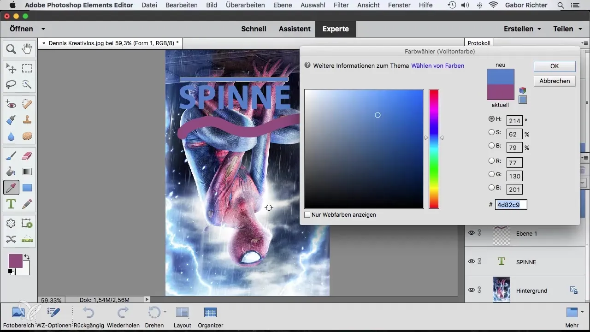Select the Eraser tool
The height and width of the screenshot is (332, 590).
coord(27,156)
